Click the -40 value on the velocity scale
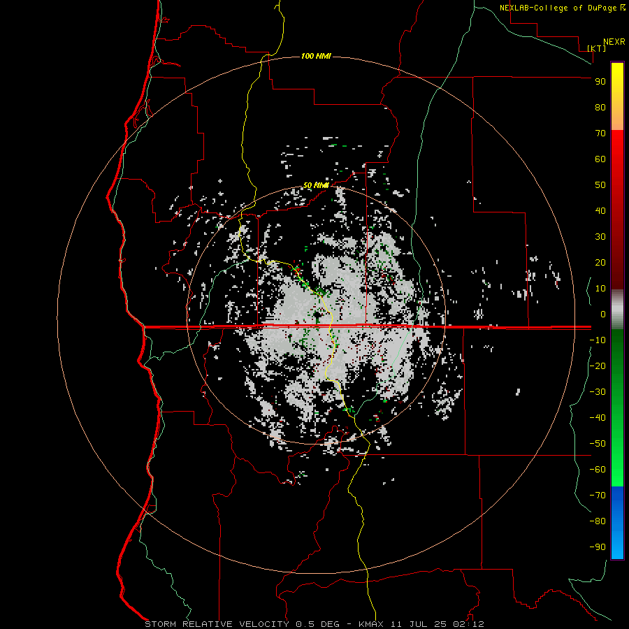 [598, 418]
